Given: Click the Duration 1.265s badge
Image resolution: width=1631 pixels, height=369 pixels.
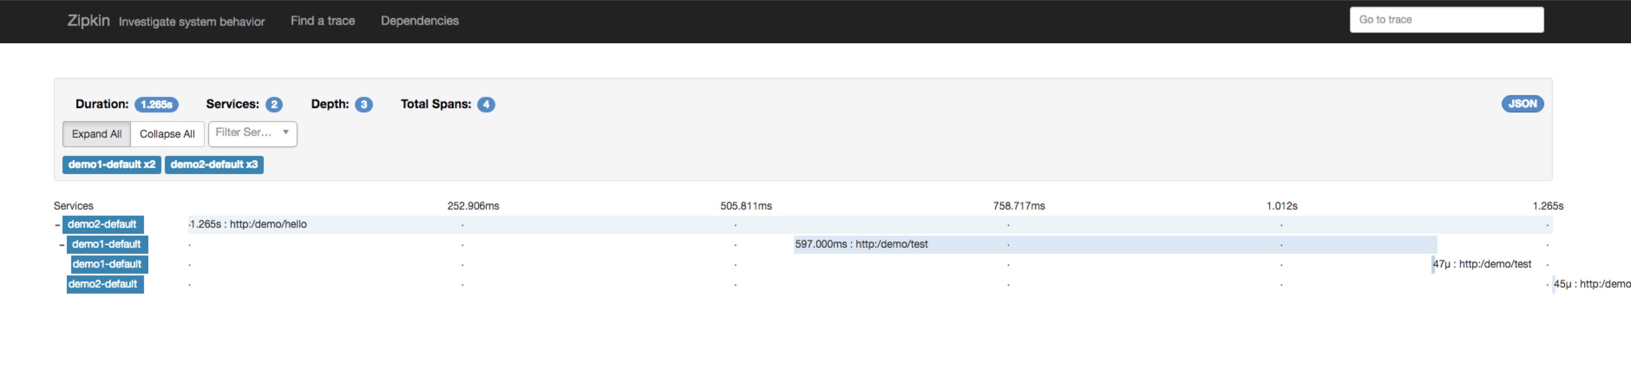Looking at the screenshot, I should click(157, 104).
